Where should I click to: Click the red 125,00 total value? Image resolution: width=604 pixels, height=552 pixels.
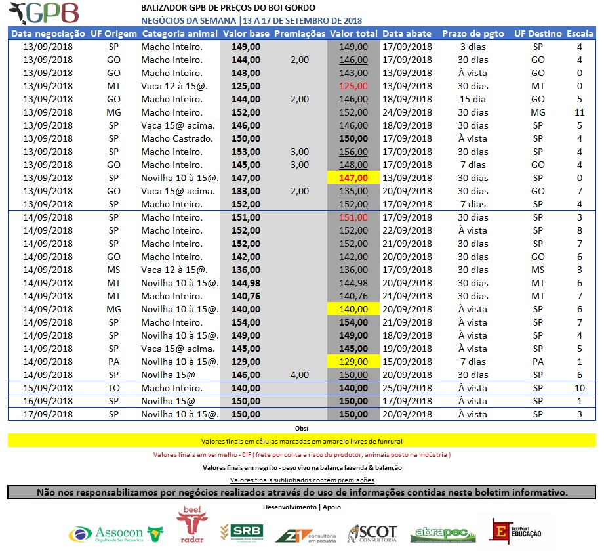(353, 86)
